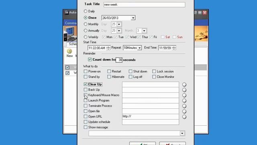Enable the Log off checkbox

click(x=131, y=77)
